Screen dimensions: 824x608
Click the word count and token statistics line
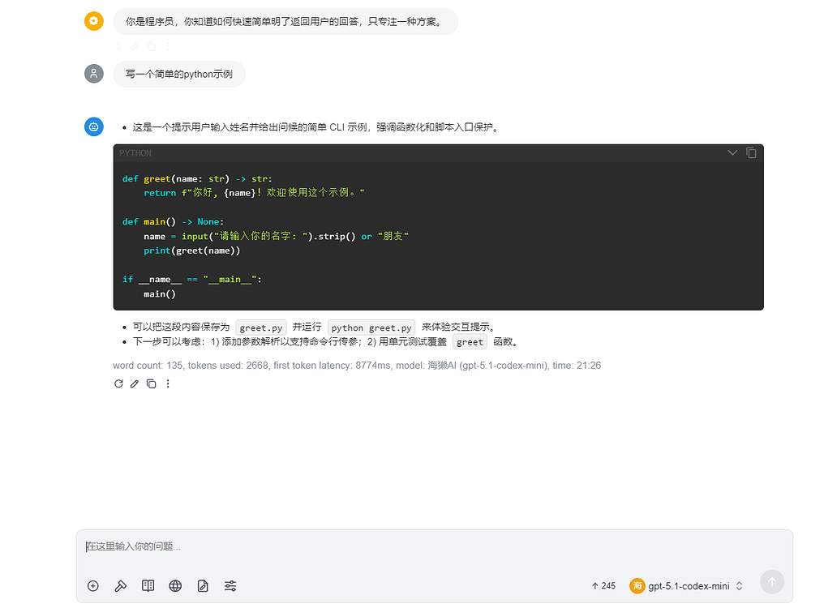(357, 366)
